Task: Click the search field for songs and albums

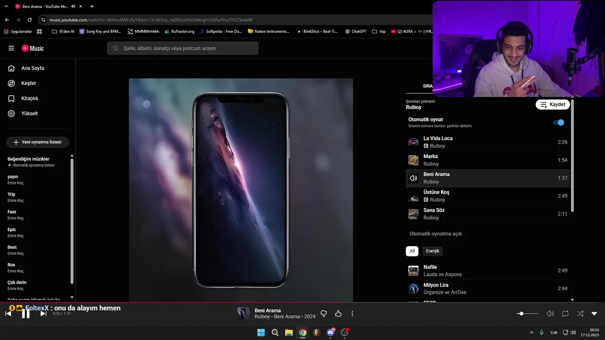Action: click(x=182, y=48)
